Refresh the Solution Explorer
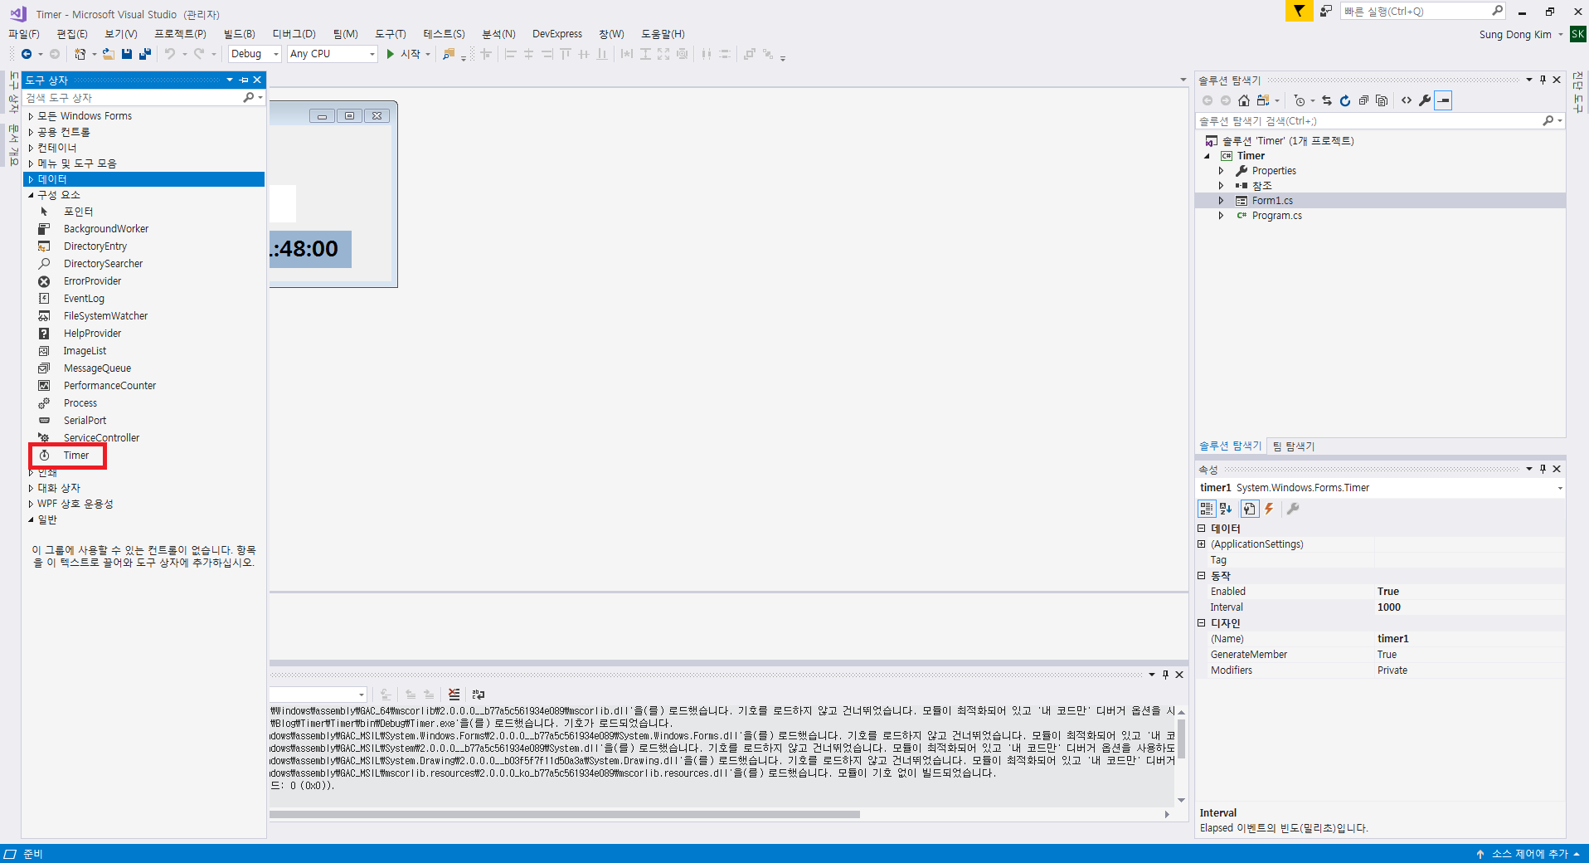The height and width of the screenshot is (863, 1589). (1345, 100)
